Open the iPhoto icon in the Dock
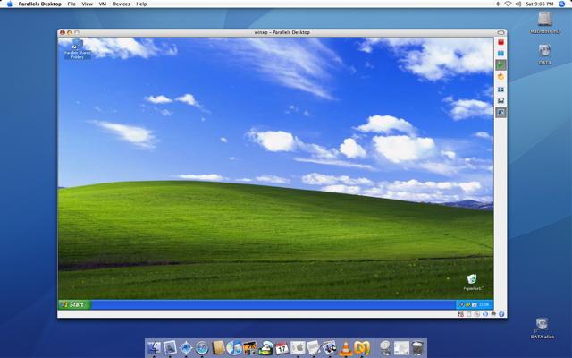The image size is (572, 358). [250, 348]
